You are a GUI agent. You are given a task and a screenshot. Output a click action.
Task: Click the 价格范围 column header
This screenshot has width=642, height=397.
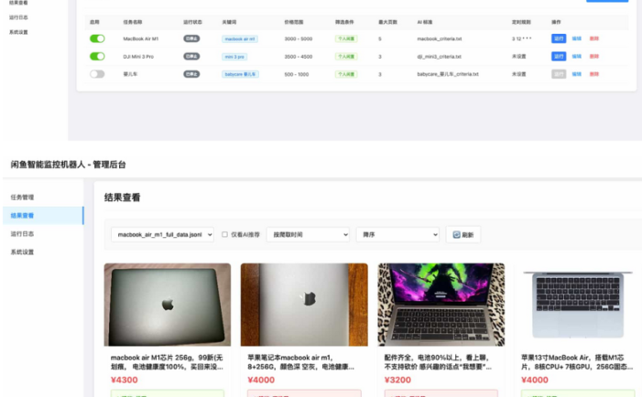(x=294, y=22)
